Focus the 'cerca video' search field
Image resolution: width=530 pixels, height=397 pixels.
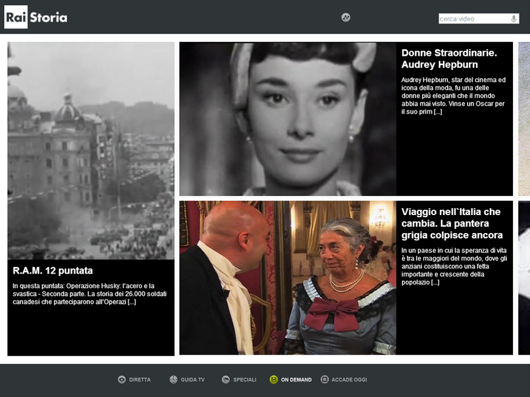[473, 19]
